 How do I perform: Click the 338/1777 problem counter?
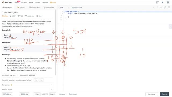click(45, 94)
